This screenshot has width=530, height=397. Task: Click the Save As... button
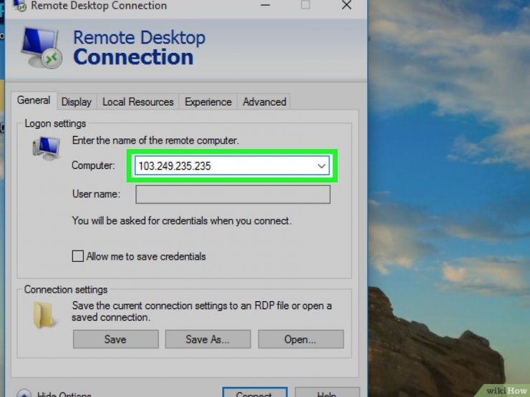208,339
